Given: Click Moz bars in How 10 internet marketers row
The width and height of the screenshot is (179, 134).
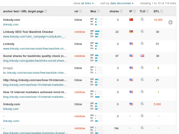Looking at the screenshot, I should point(96,94).
